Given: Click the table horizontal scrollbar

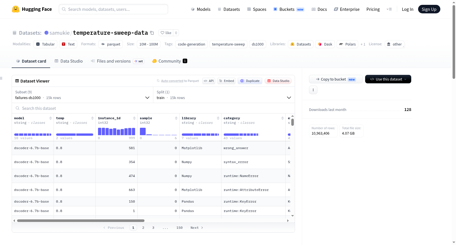Looking at the screenshot, I should (x=81, y=221).
